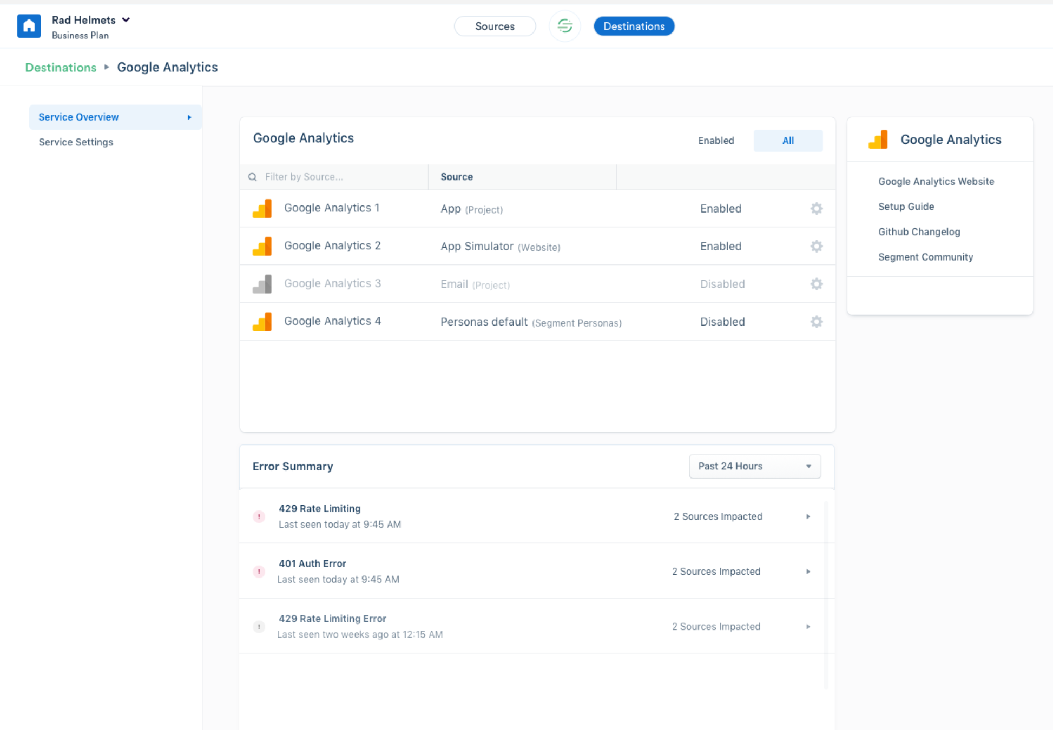Open Service Settings in the sidebar
The image size is (1053, 730).
(x=76, y=142)
